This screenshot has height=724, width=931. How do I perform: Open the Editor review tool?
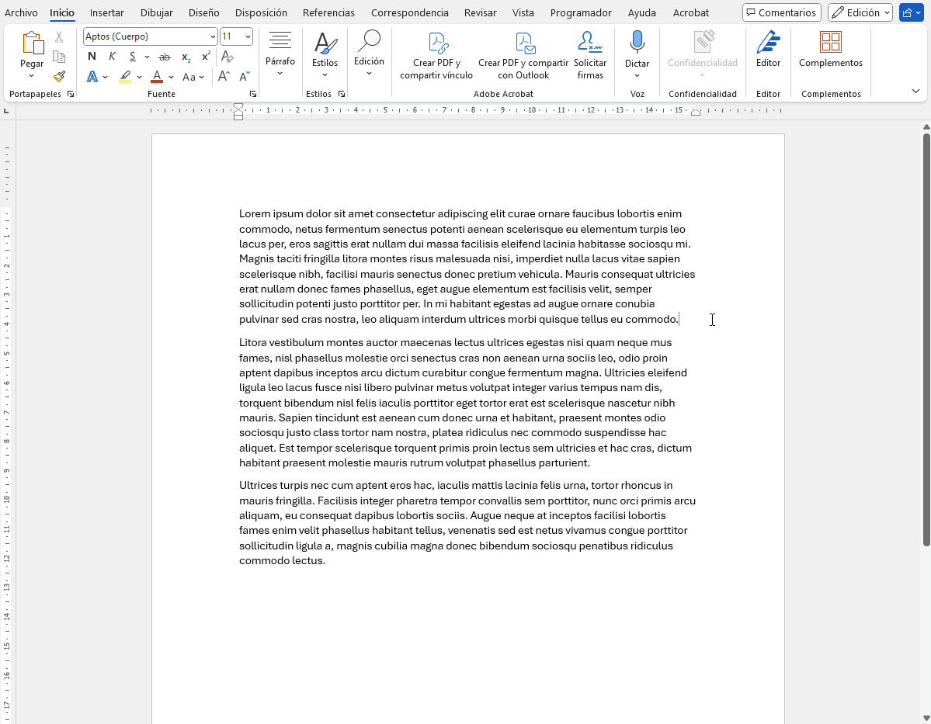(768, 50)
